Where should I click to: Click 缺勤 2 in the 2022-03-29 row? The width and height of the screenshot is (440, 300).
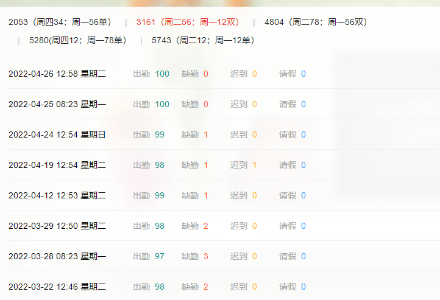click(195, 226)
